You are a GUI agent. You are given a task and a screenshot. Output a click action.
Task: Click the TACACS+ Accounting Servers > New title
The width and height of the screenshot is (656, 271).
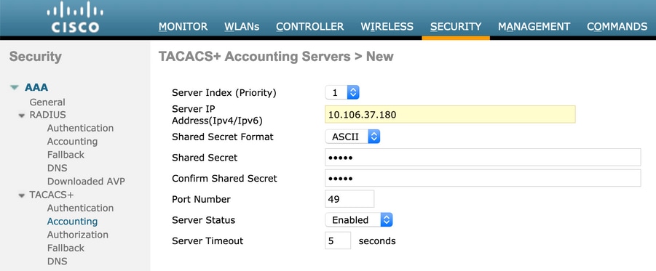point(276,57)
